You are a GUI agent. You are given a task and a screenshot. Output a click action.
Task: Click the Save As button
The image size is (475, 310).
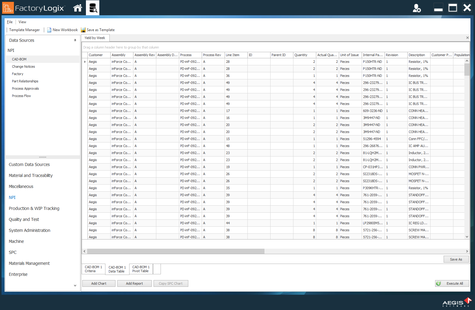pos(456,259)
